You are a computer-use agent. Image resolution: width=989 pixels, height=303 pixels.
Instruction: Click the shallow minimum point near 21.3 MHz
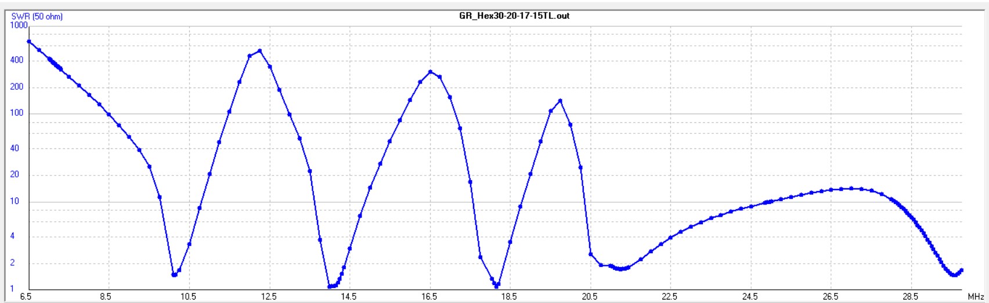(622, 269)
